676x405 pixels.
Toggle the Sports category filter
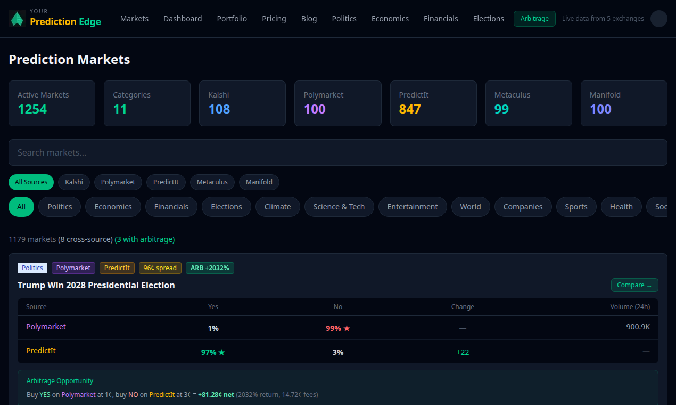(576, 207)
